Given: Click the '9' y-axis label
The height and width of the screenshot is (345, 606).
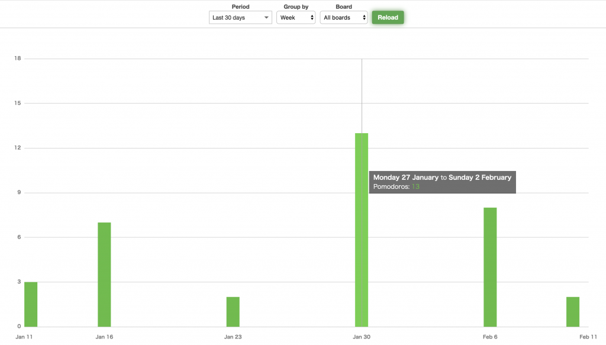Looking at the screenshot, I should (20, 192).
